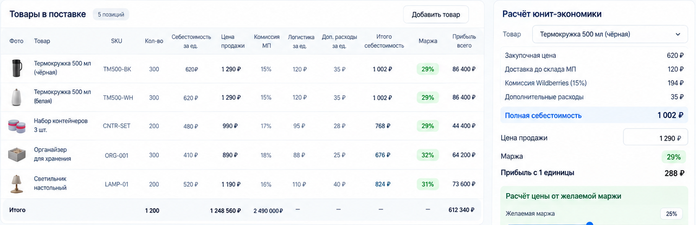Click the Маржа column header
The height and width of the screenshot is (225, 696).
(x=428, y=41)
